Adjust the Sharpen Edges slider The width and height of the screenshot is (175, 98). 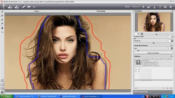(135, 39)
